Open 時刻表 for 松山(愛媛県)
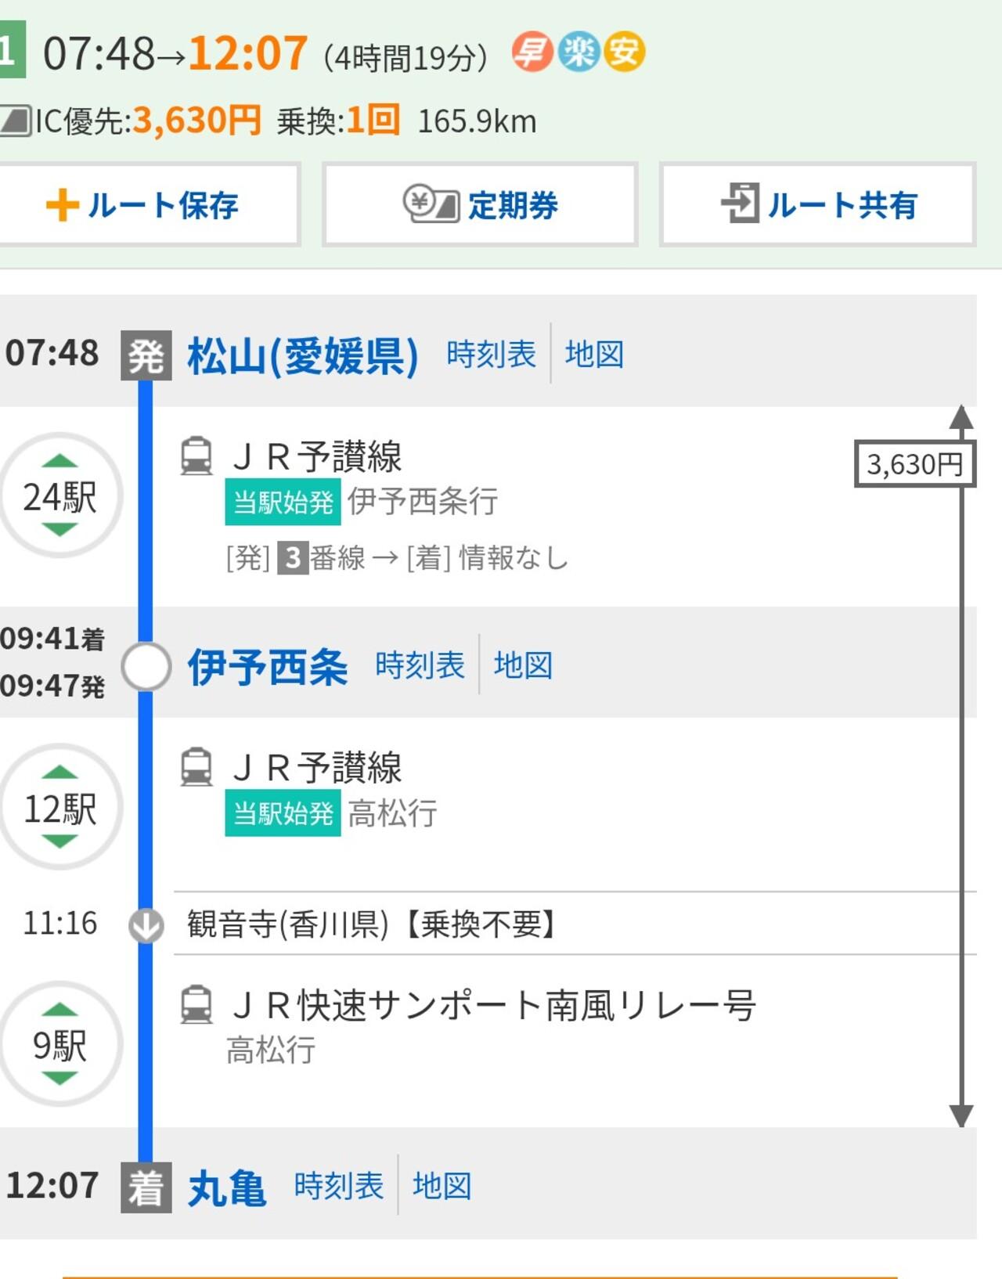The width and height of the screenshot is (1002, 1279). click(x=491, y=355)
